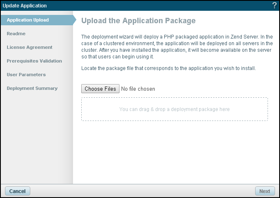Go to the Readme step
The width and height of the screenshot is (280, 198).
pyautogui.click(x=16, y=34)
